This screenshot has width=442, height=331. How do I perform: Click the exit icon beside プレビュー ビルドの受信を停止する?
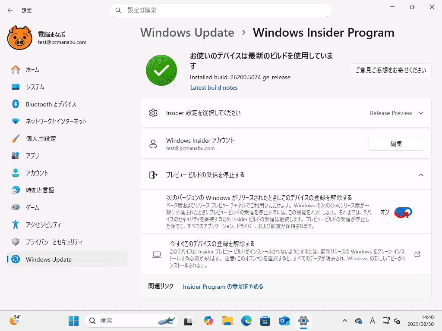coord(153,175)
